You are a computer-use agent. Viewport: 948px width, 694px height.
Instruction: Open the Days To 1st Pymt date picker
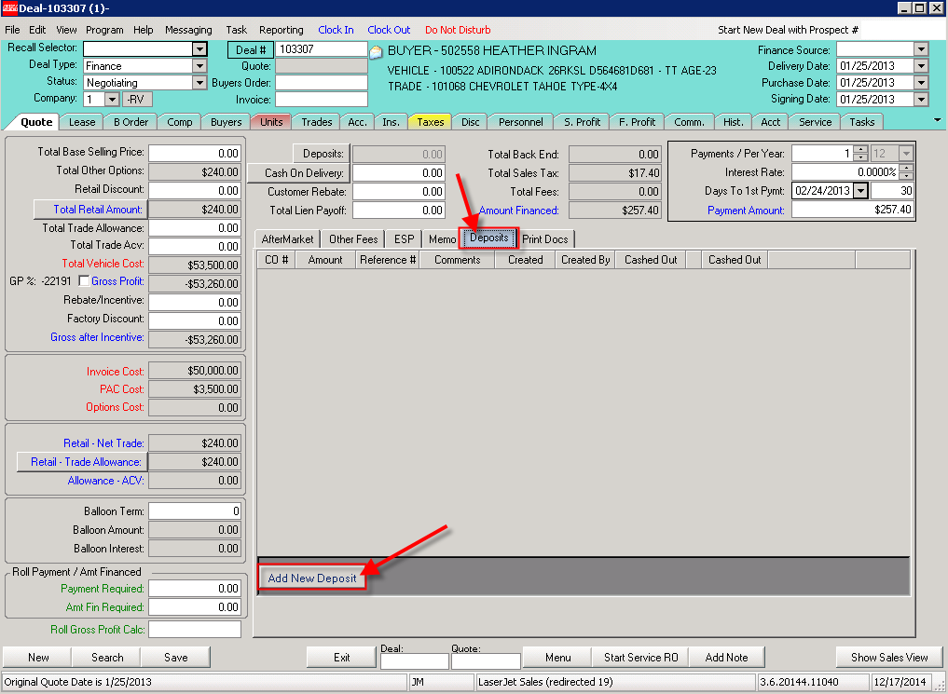[860, 191]
